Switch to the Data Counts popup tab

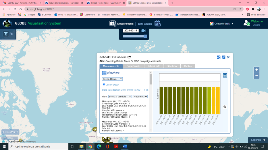[x=133, y=66]
